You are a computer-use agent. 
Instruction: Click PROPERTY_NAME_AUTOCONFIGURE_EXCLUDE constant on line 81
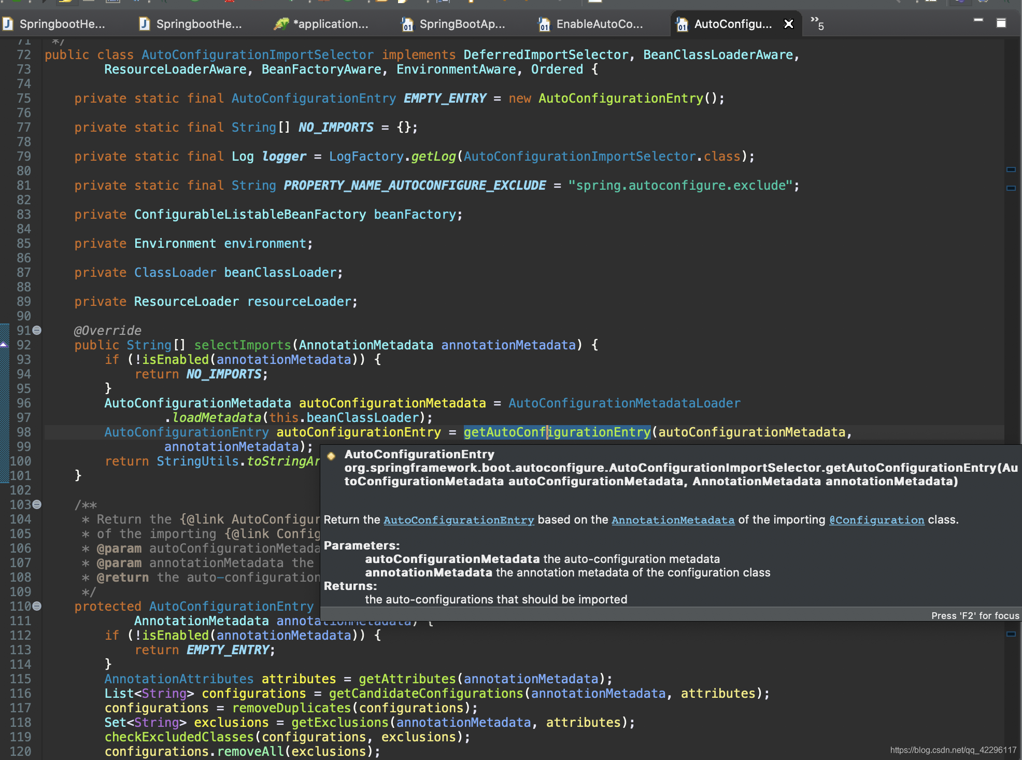pos(415,186)
